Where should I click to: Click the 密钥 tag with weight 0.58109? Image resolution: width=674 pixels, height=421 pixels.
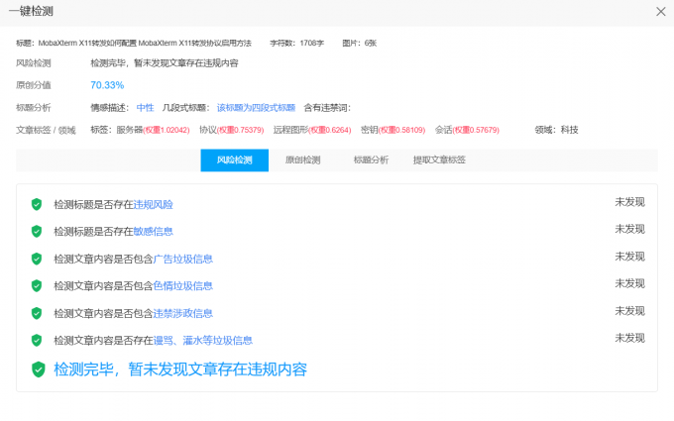(x=393, y=130)
